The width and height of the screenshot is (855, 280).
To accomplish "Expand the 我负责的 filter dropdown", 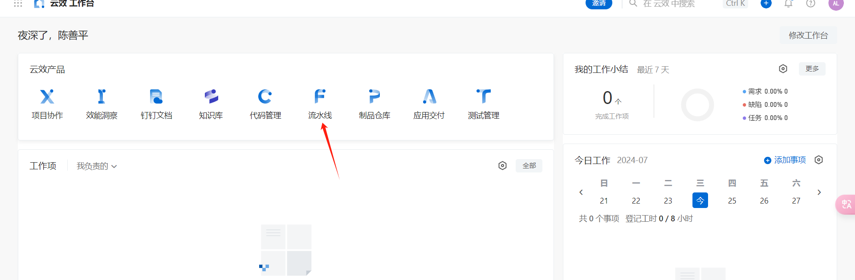I will [x=97, y=166].
